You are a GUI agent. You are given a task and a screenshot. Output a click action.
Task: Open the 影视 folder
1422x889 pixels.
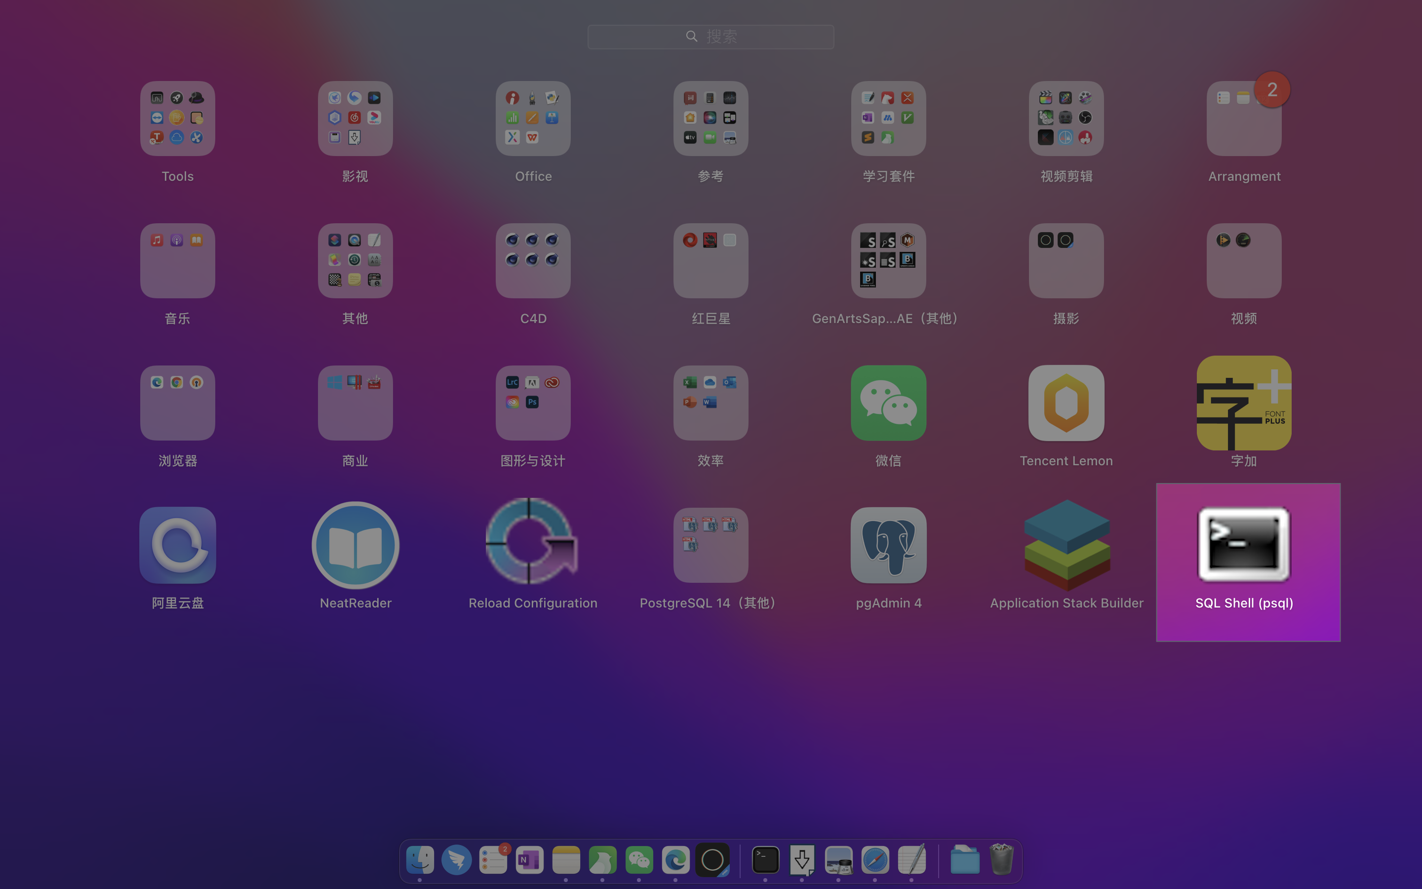(x=355, y=118)
